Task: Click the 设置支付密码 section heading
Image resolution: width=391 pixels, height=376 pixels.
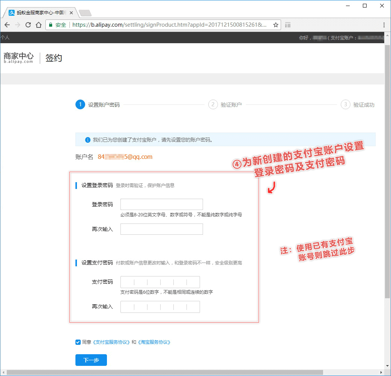Action: point(97,263)
